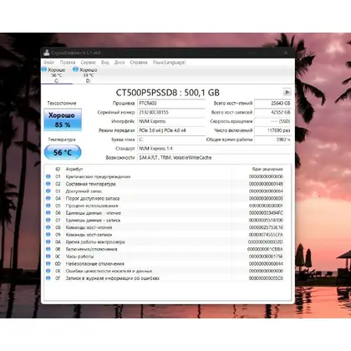Click status icon of 0D Небезопасные отключения
This screenshot has height=351, width=351.
click(x=48, y=263)
